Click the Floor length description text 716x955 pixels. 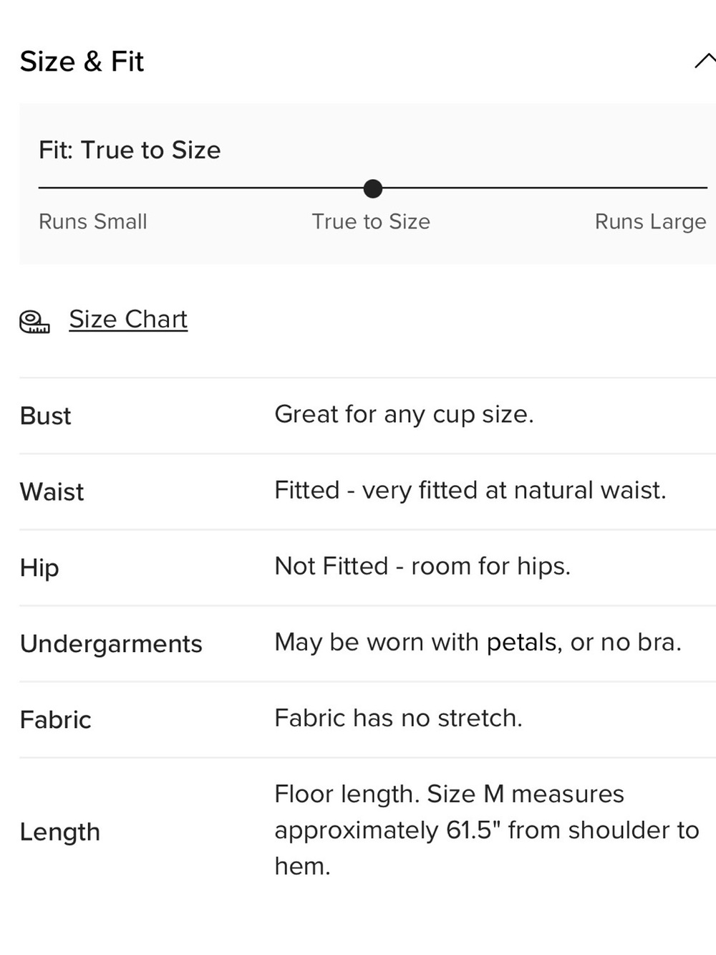487,830
